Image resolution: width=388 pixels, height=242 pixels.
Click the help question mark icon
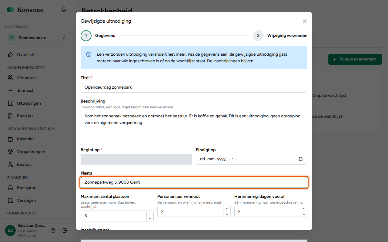point(53,231)
